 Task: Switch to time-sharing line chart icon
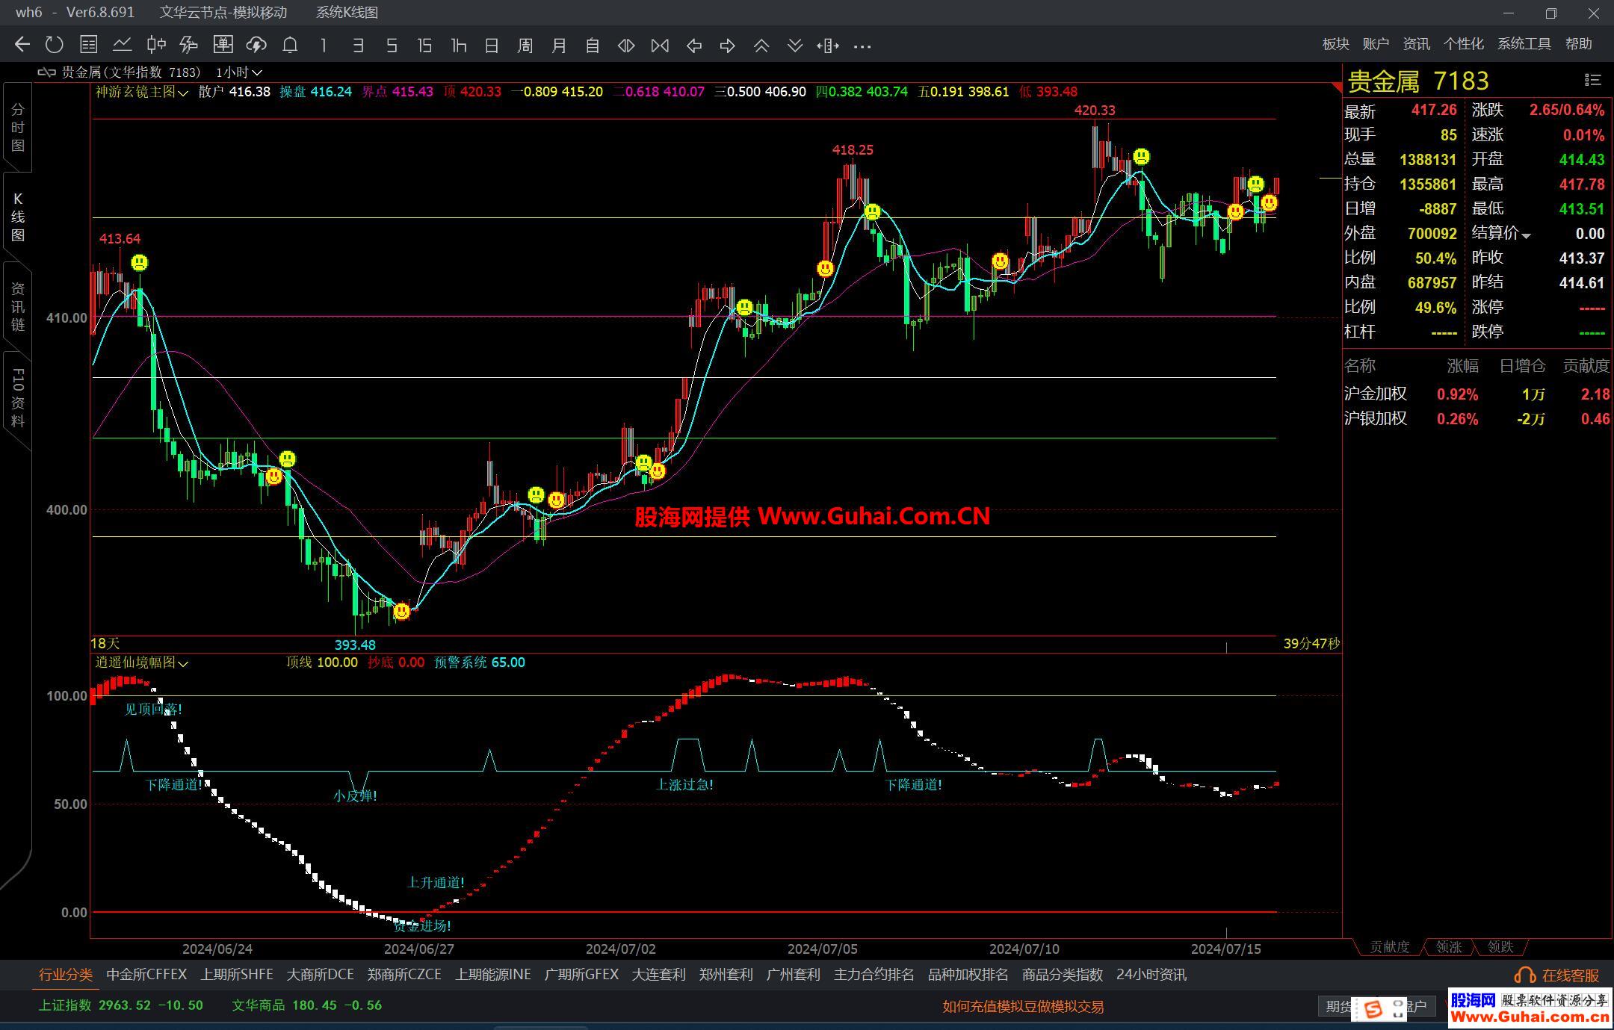[122, 45]
